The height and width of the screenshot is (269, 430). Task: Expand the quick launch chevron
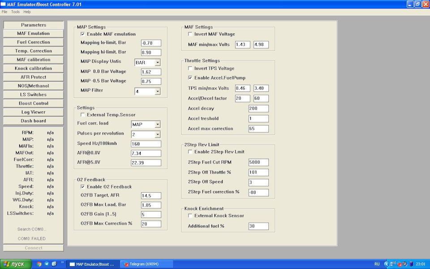(62, 263)
